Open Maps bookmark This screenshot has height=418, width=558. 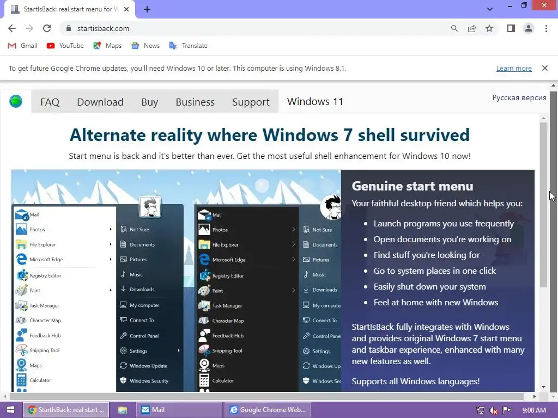click(107, 46)
